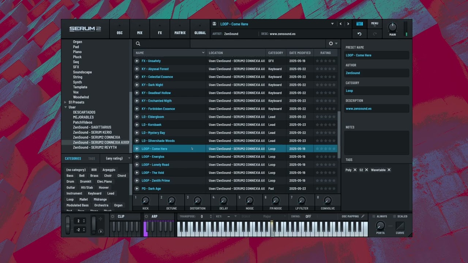Click the redo arrow icon

pyautogui.click(x=375, y=34)
